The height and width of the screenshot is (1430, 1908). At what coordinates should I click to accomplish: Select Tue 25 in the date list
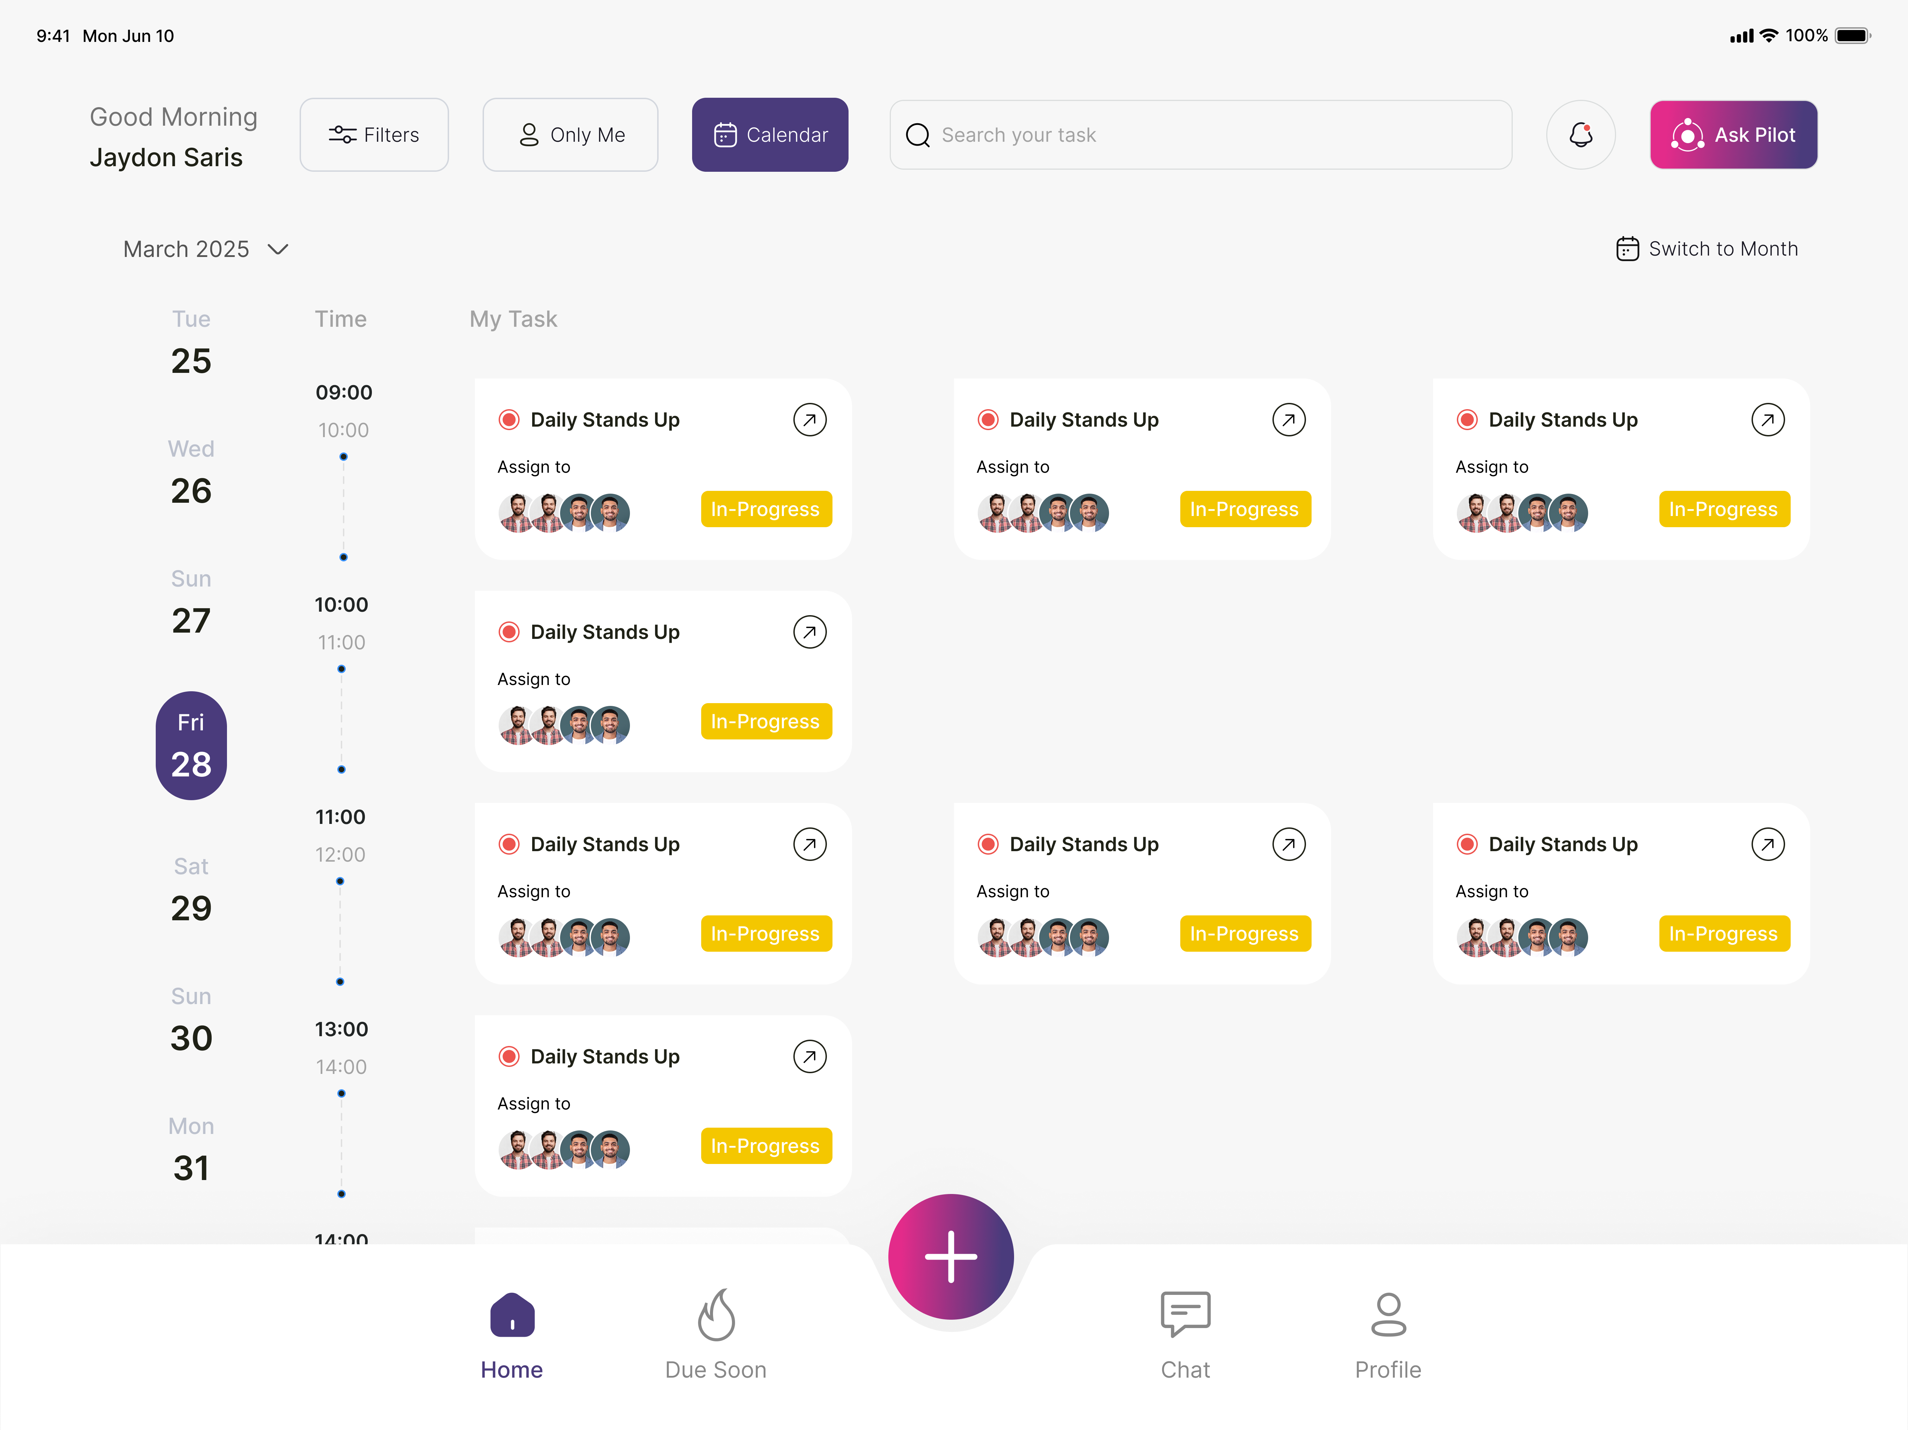click(191, 342)
